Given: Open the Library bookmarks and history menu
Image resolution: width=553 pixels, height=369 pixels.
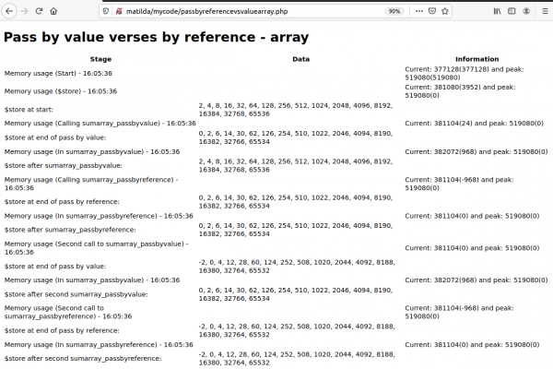Looking at the screenshot, I should click(x=497, y=11).
